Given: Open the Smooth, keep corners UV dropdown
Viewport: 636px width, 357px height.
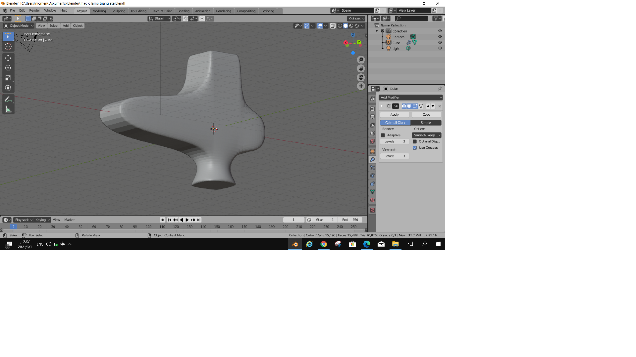Looking at the screenshot, I should tap(427, 135).
